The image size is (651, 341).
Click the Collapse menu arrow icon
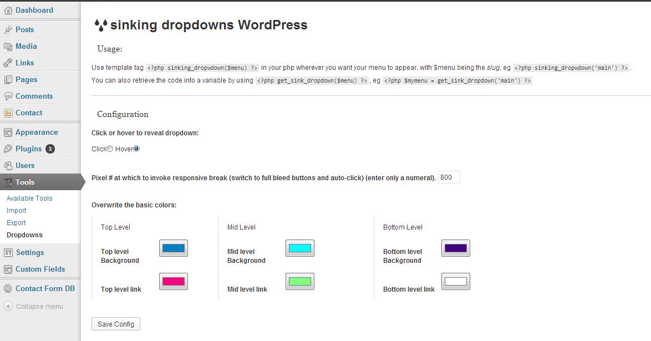[8, 307]
